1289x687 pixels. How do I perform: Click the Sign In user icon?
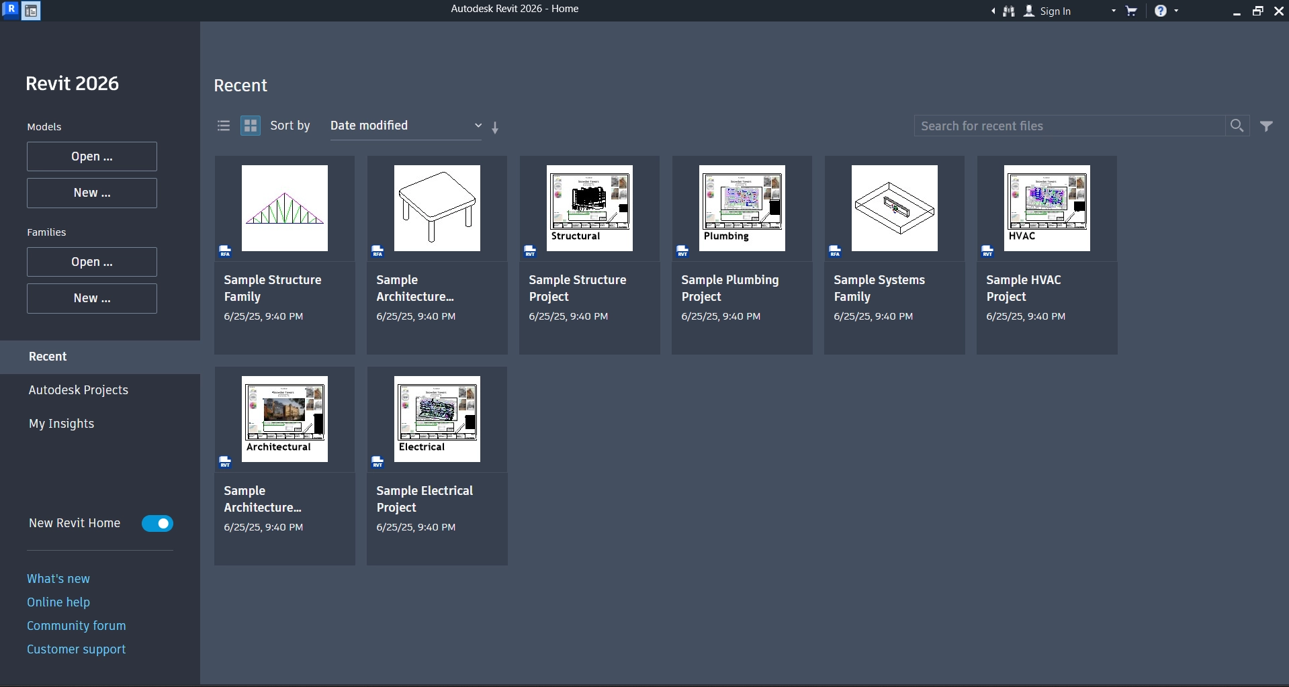tap(1029, 11)
